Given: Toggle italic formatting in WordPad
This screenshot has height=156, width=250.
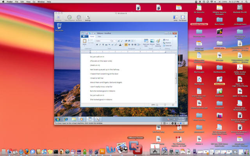Looking at the screenshot, I should click(100, 44).
